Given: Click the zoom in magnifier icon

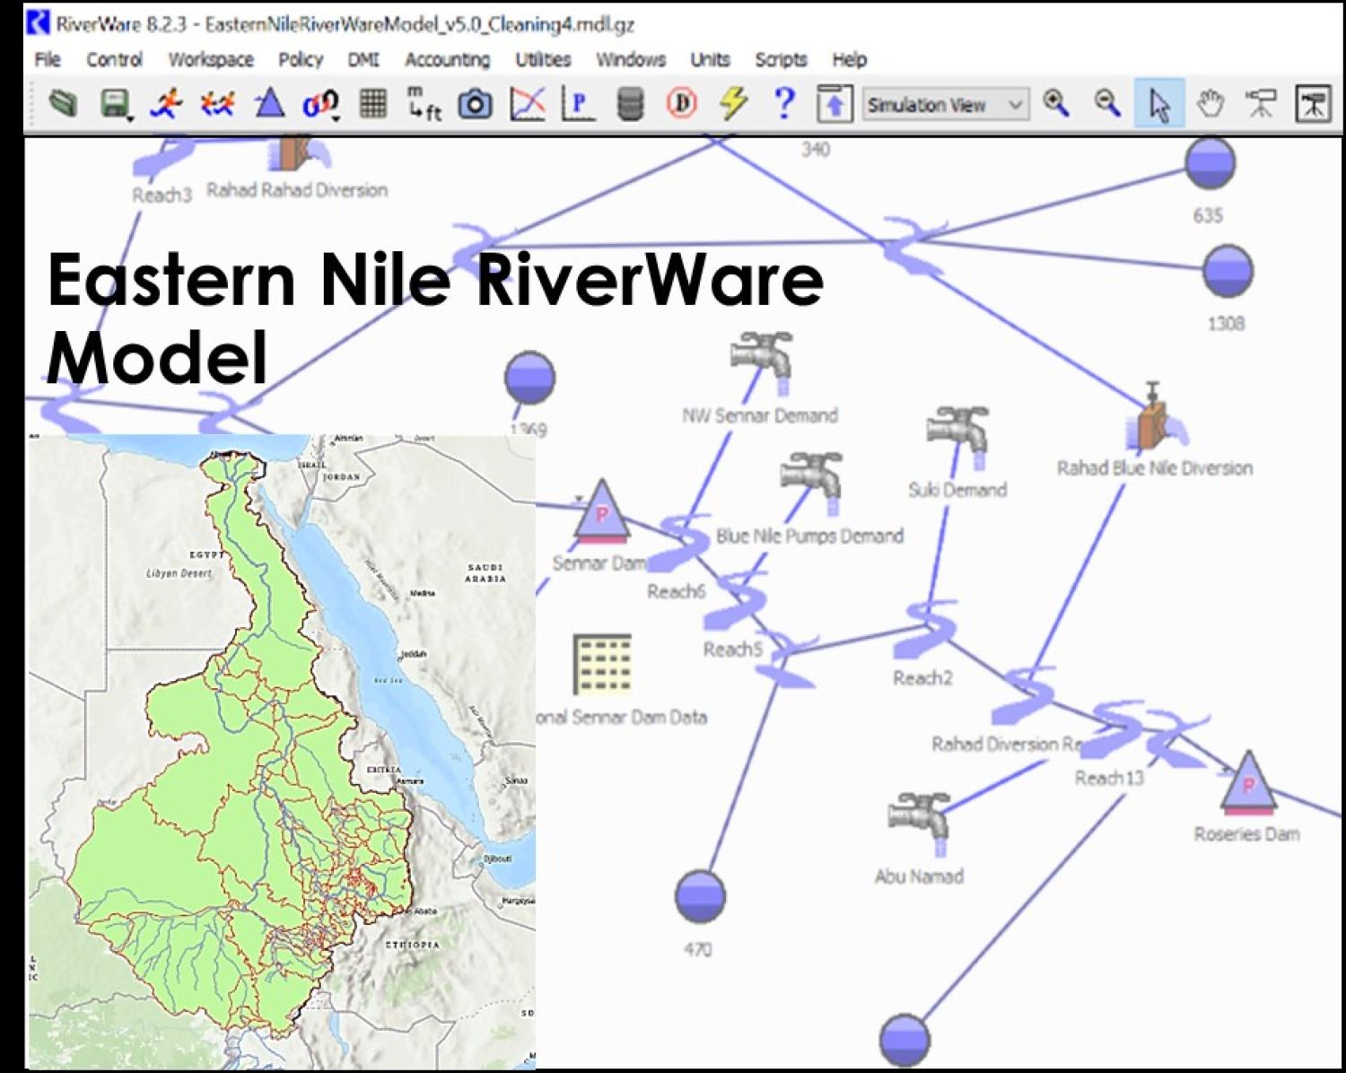Looking at the screenshot, I should click(x=1055, y=104).
